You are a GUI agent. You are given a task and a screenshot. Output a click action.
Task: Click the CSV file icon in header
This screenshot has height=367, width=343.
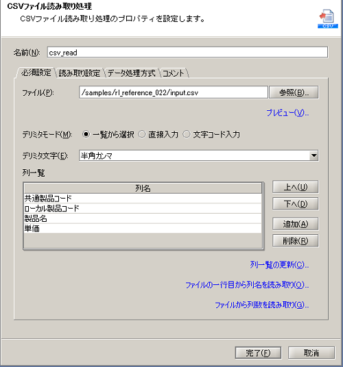click(327, 18)
